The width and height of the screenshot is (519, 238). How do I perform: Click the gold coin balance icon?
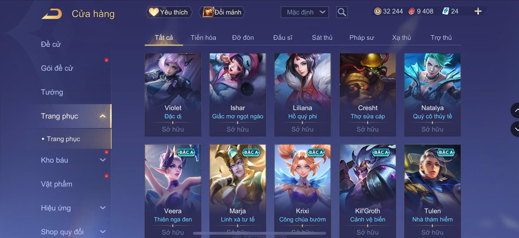(377, 11)
